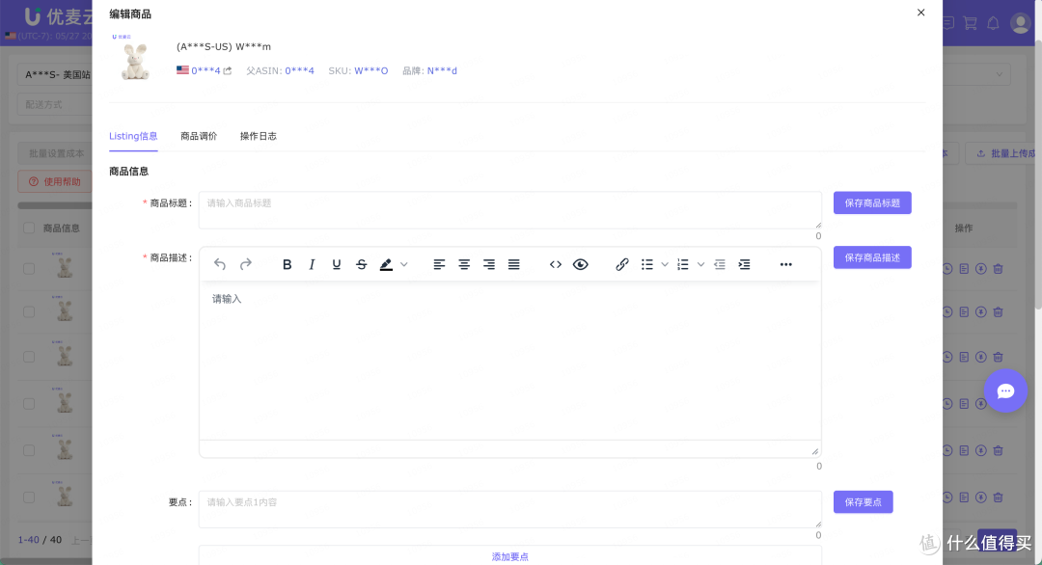Click 保存商品标题 button
Image resolution: width=1042 pixels, height=565 pixels.
point(872,203)
